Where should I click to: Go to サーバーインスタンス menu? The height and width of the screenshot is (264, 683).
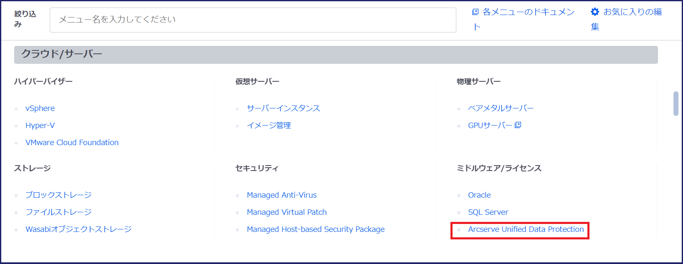(283, 108)
